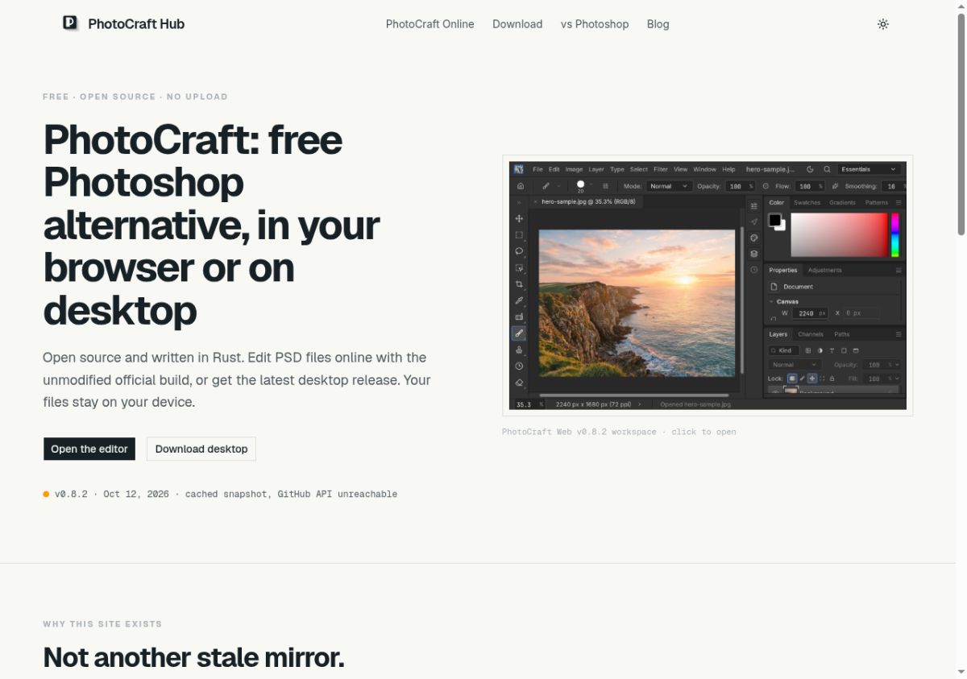Screen dimensions: 967x679
Task: Click the palette icon in collapsed panel strip
Action: (753, 238)
